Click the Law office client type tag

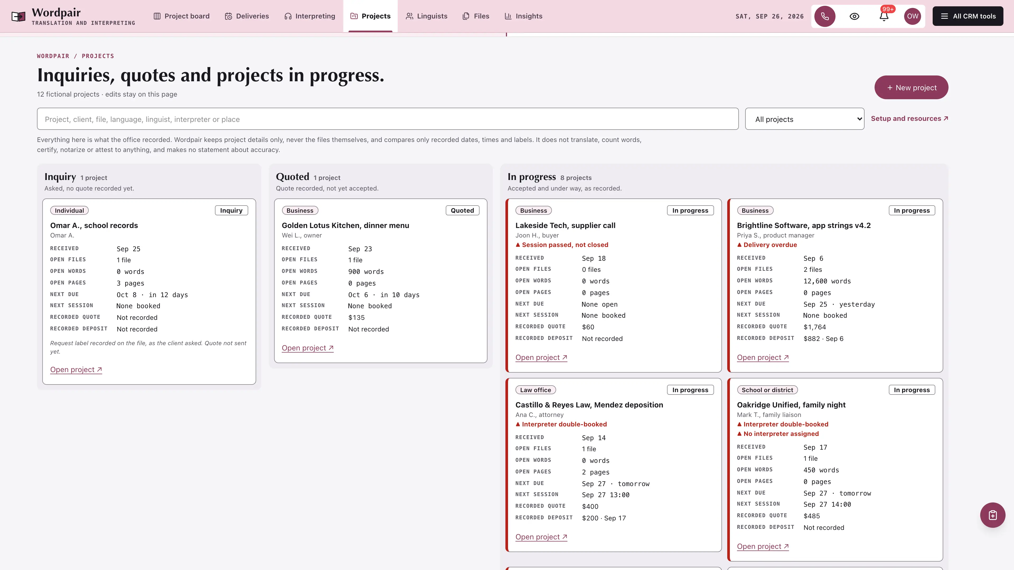[x=535, y=390]
